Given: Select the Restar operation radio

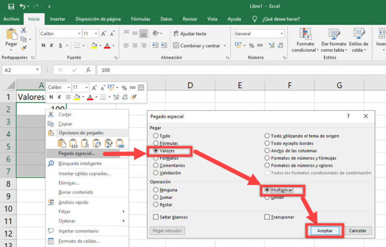Looking at the screenshot, I should pos(156,205).
